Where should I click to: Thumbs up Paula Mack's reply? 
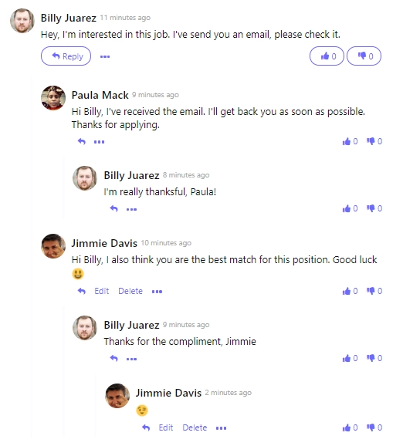point(350,141)
